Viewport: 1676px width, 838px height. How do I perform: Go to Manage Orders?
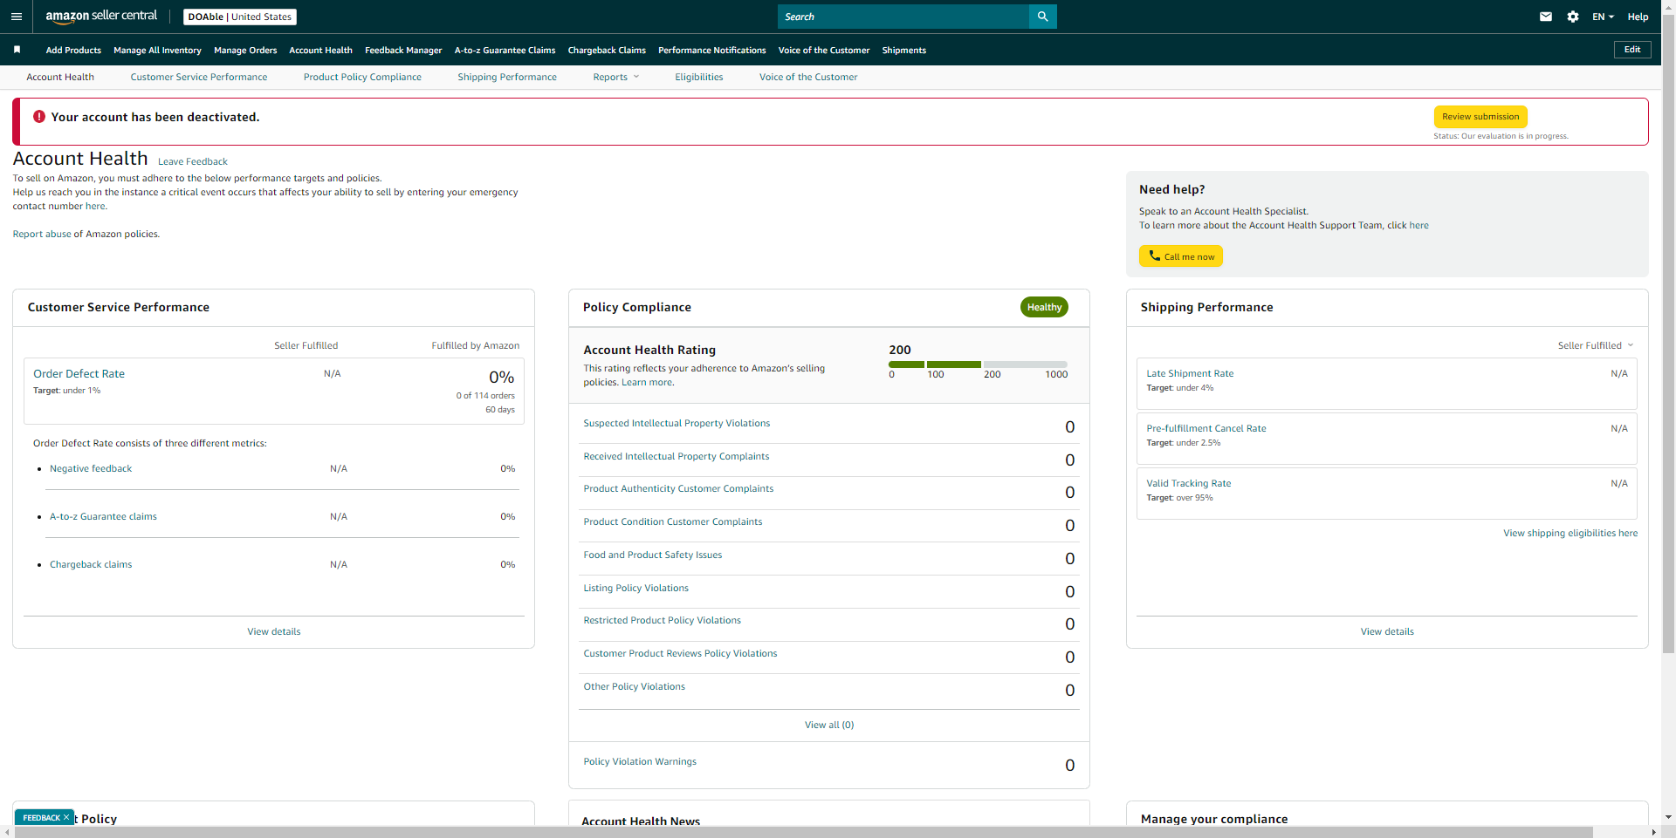click(245, 50)
